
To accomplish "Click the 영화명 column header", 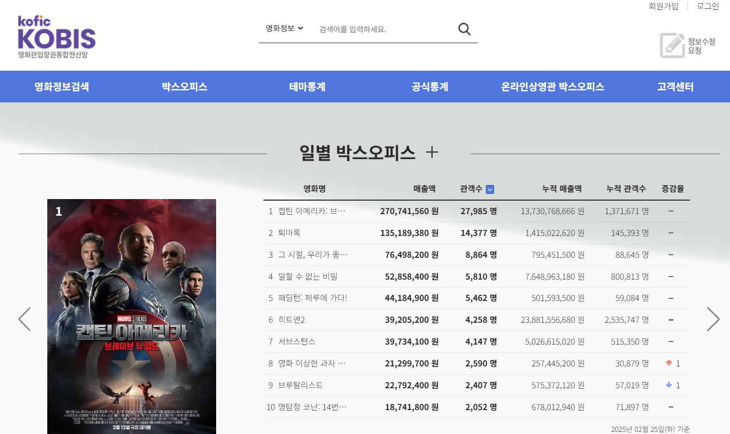I will pyautogui.click(x=314, y=189).
